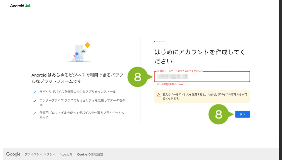
Task: Click checkmark beside エンタープライズ クラス line
Action: tap(34, 101)
